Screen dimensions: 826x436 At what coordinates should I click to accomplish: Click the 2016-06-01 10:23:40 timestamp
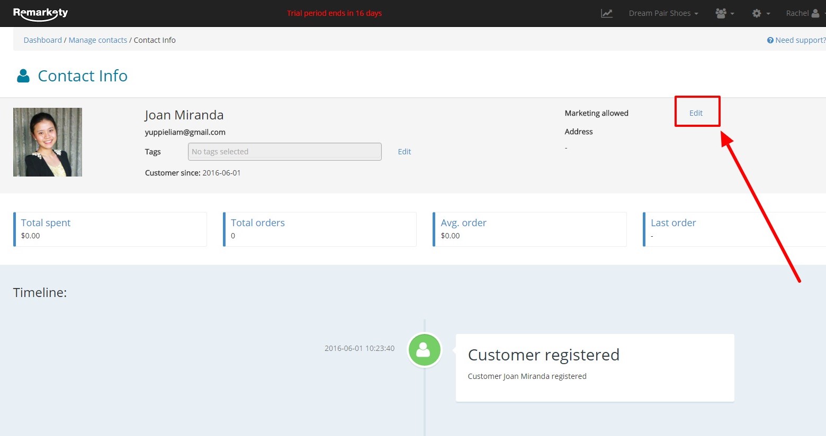pos(360,348)
